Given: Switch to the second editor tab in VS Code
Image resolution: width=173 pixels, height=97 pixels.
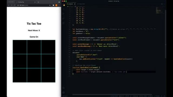Looking at the screenshot, I should click(x=81, y=4).
